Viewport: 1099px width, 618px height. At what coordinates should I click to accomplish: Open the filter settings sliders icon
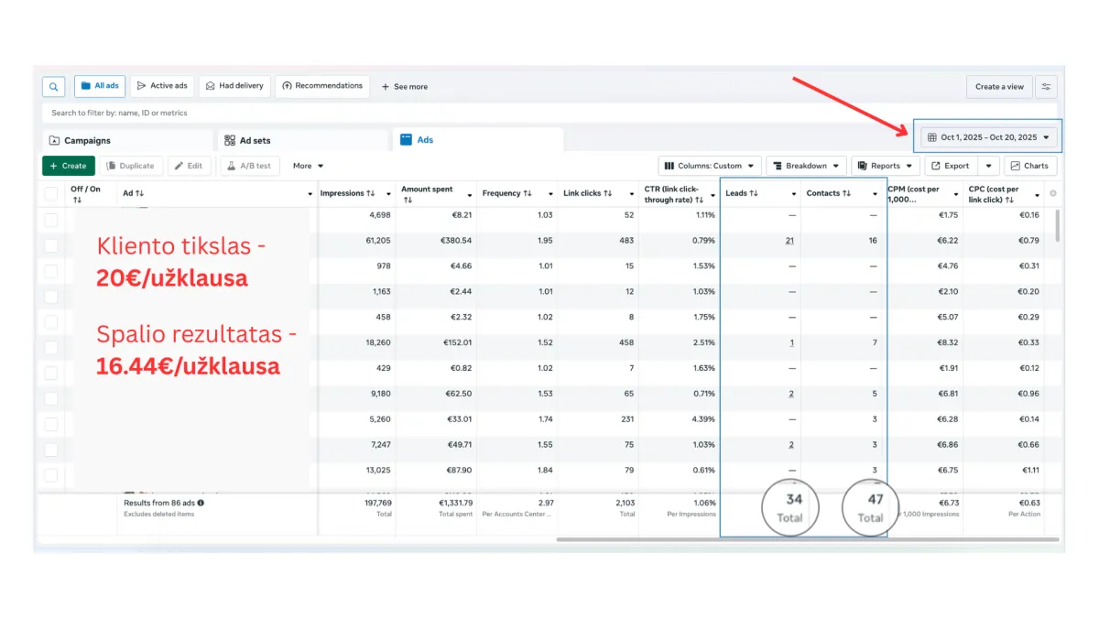coord(1047,87)
